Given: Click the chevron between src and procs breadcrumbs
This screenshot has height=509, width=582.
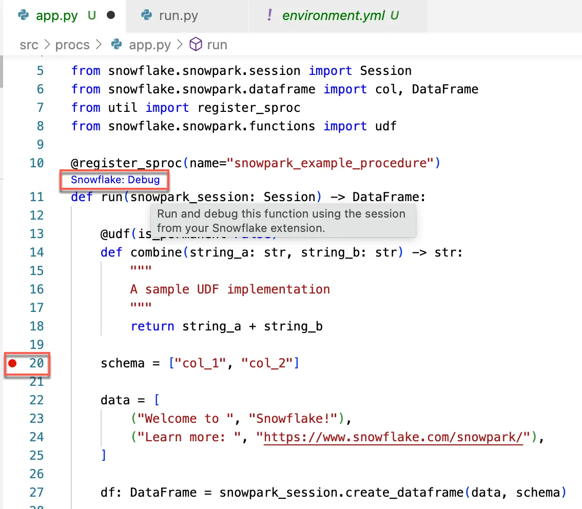Looking at the screenshot, I should click(x=47, y=45).
